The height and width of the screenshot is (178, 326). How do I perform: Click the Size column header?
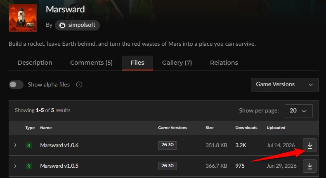coord(210,128)
